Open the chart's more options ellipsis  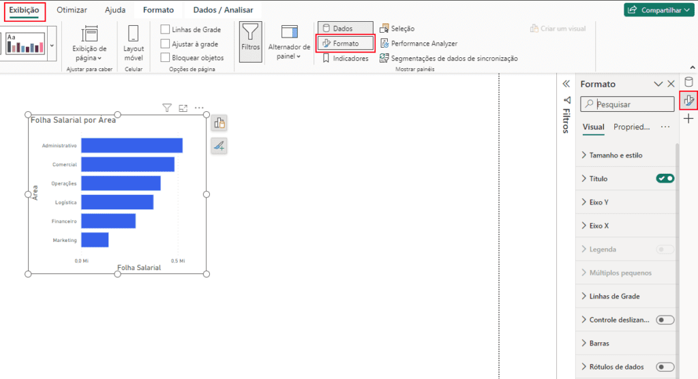click(x=199, y=108)
